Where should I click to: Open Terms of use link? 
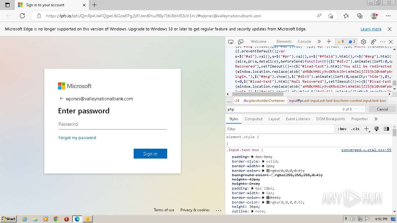[164, 210]
